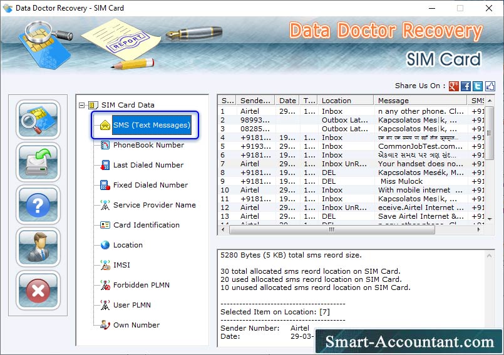Image resolution: width=504 pixels, height=355 pixels.
Task: Click the User PLMN tower icon
Action: [105, 305]
